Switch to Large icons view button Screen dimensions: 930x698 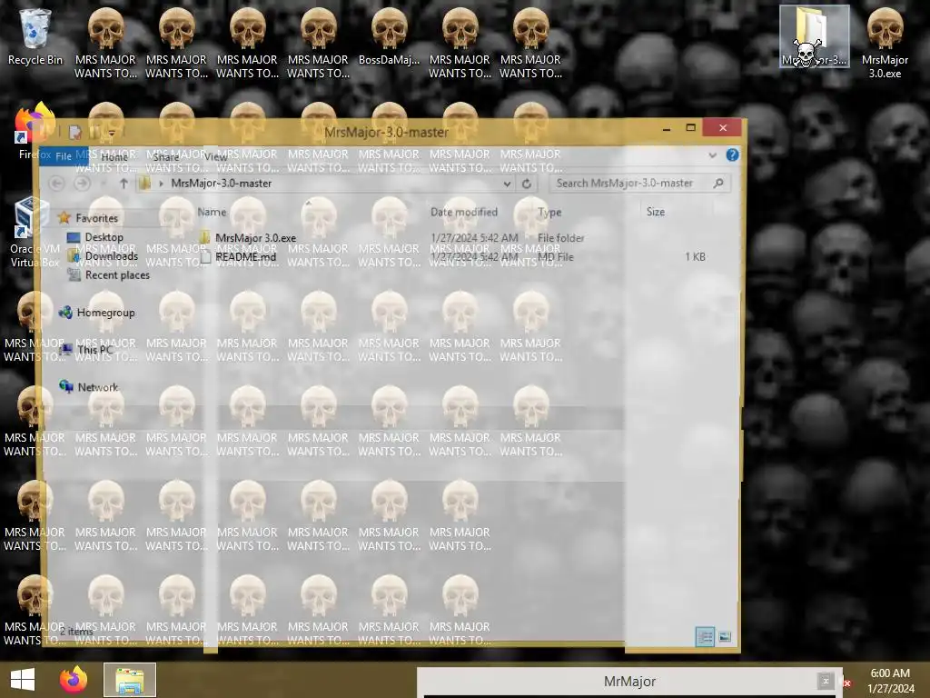pyautogui.click(x=724, y=637)
